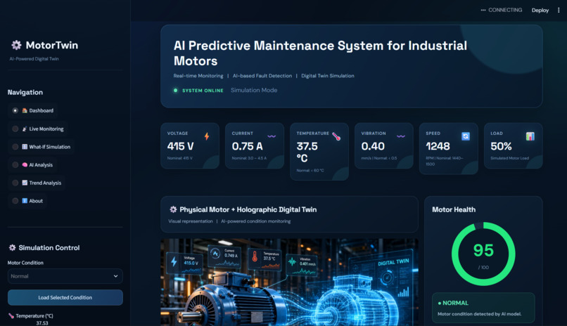Viewport: 567px width, 326px height.
Task: Click the green System Online status dot
Action: coord(175,90)
